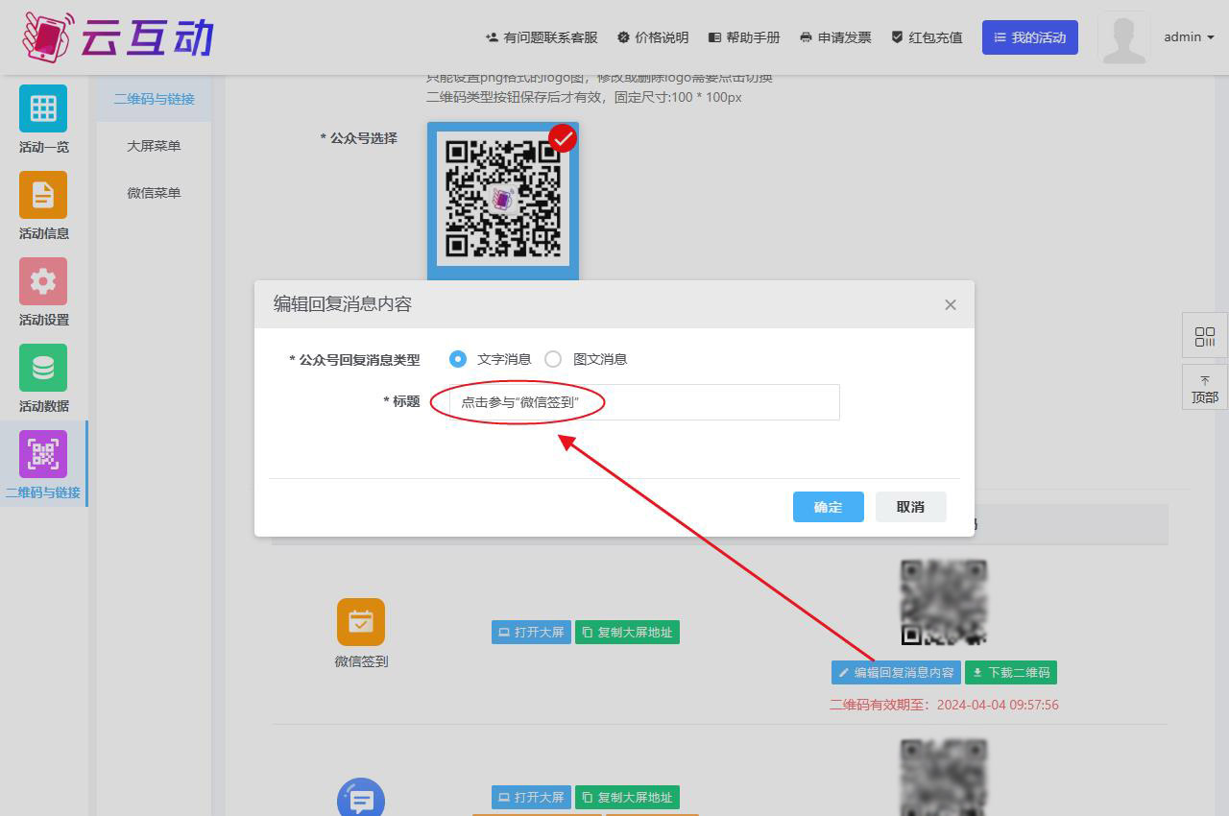Image resolution: width=1229 pixels, height=816 pixels.
Task: Open the 活动数据 database icon
Action: [x=43, y=368]
